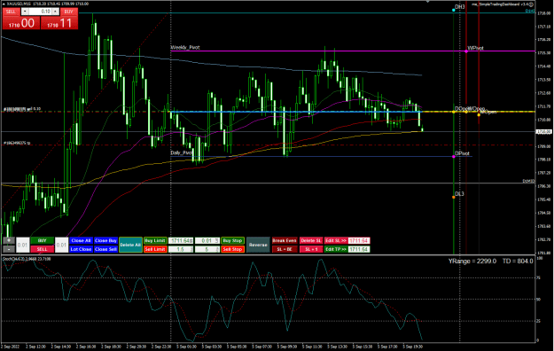Image resolution: width=554 pixels, height=351 pixels.
Task: Select the Daily_Pivot label on the chart
Action: point(182,152)
